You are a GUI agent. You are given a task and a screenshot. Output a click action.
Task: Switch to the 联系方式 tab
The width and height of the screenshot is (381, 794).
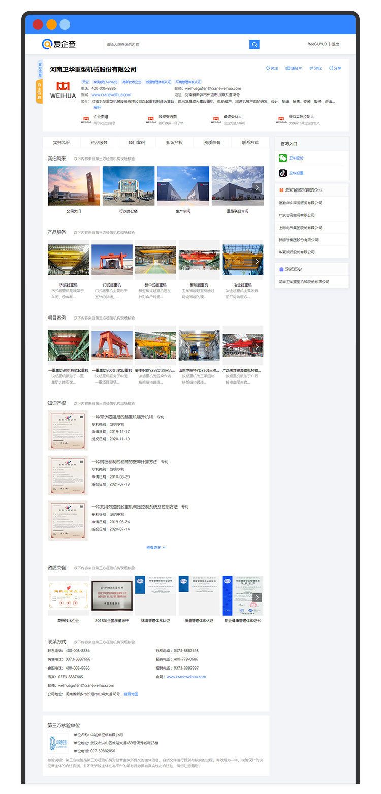tap(250, 143)
